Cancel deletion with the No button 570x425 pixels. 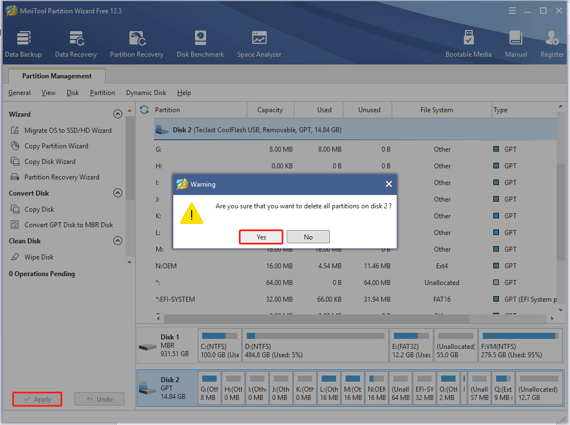(308, 237)
